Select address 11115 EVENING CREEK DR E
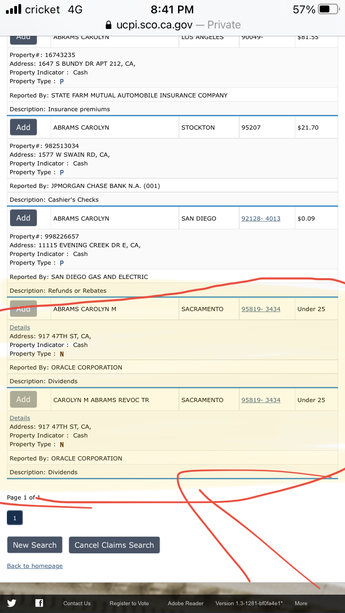Viewport: 345px width, 613px height. (x=75, y=245)
